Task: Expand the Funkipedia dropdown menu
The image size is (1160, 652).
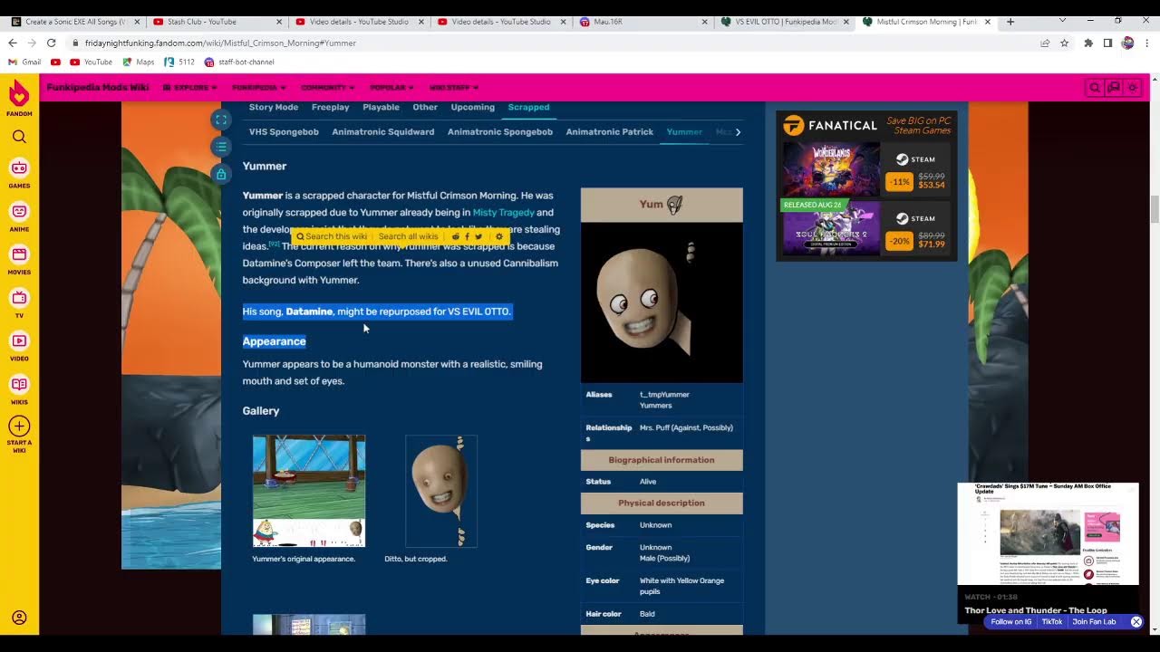Action: click(x=259, y=88)
